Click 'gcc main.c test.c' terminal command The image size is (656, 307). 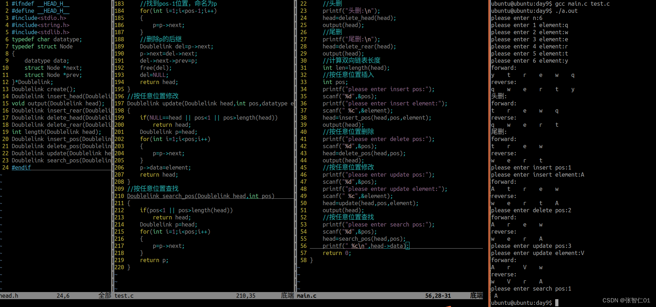(582, 4)
